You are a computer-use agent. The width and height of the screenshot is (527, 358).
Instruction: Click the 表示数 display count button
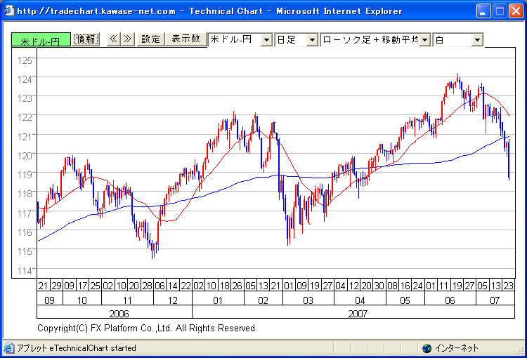coord(186,39)
